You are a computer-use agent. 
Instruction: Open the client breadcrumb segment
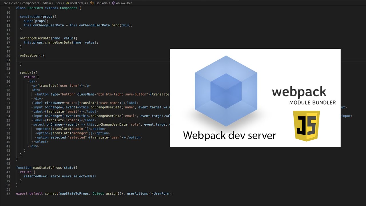pos(15,3)
